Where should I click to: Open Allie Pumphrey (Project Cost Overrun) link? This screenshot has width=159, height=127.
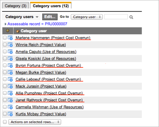pos(49,93)
